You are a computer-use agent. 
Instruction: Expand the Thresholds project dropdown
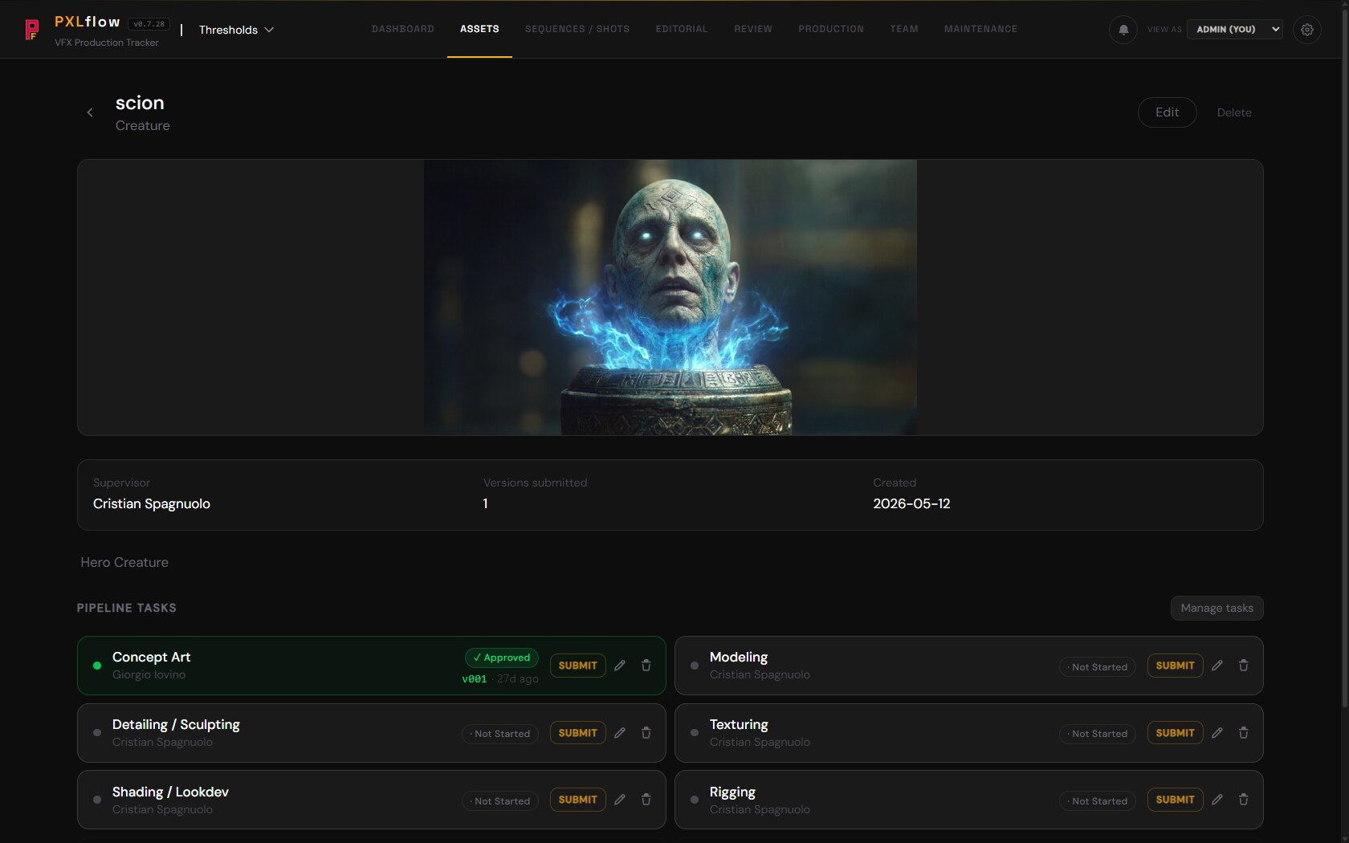236,30
